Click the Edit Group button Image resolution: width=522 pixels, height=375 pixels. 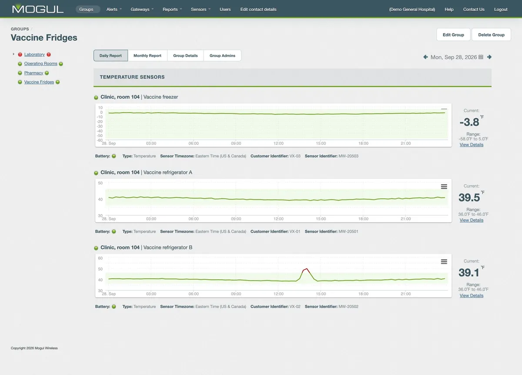pos(453,35)
